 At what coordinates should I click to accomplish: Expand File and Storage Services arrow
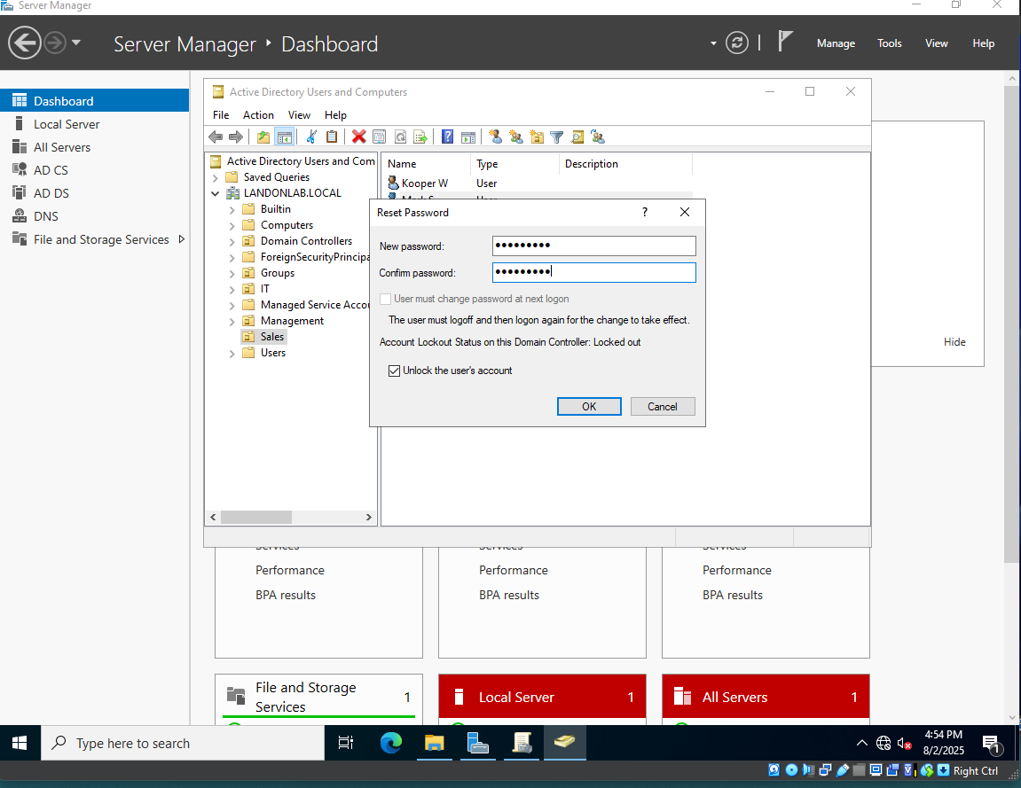(x=182, y=239)
